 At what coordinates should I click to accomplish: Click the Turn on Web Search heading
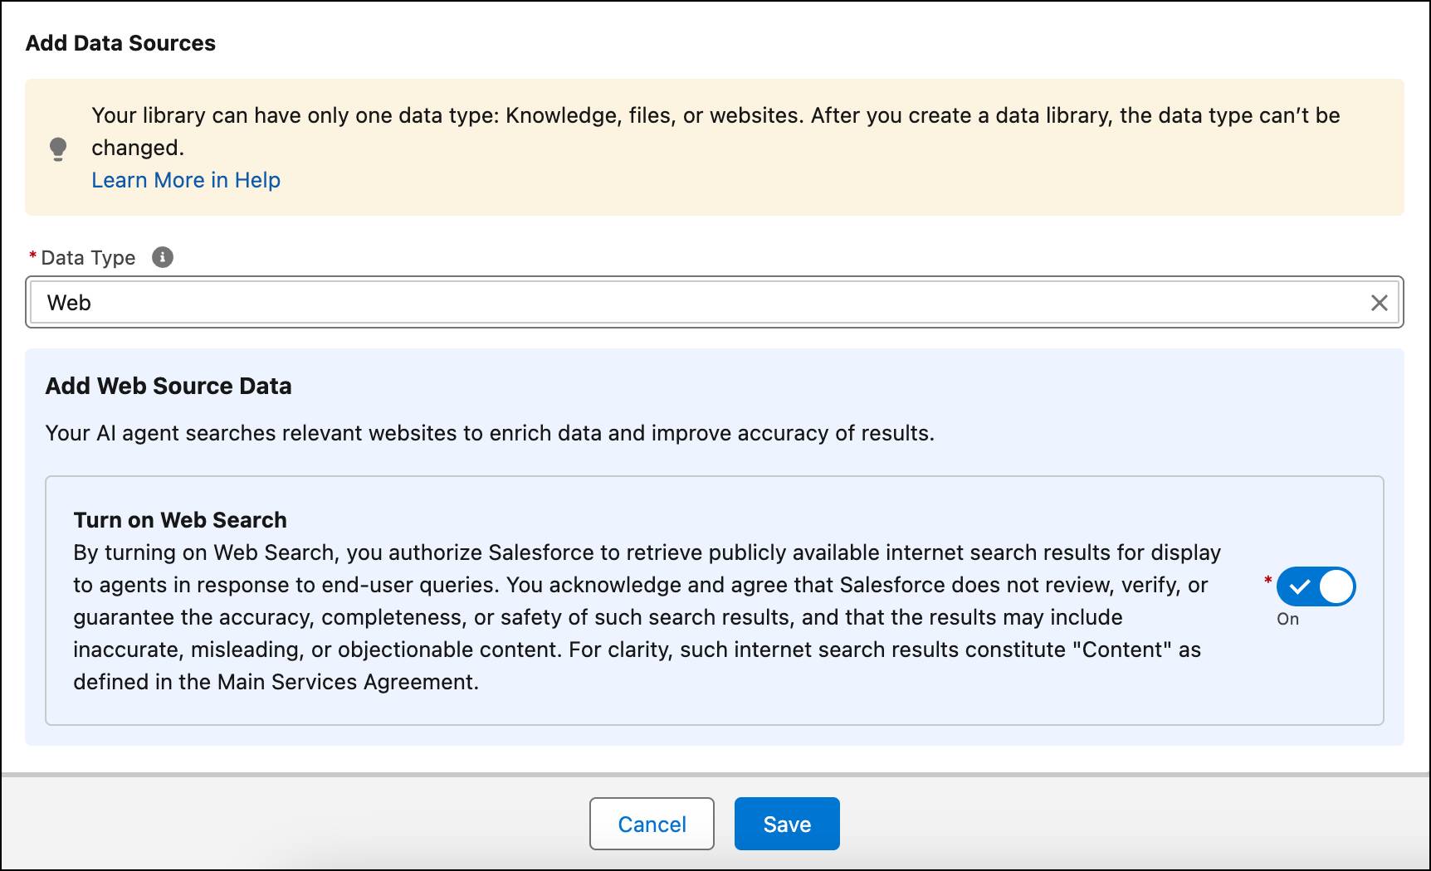[x=180, y=520]
